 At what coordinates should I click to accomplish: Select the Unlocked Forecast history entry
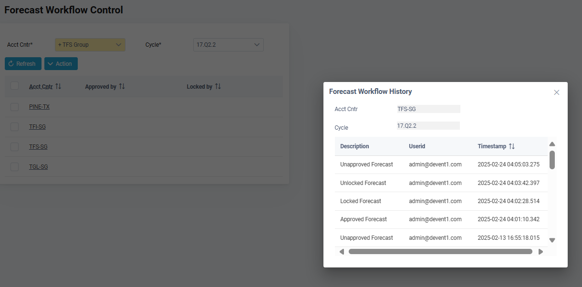coord(363,183)
